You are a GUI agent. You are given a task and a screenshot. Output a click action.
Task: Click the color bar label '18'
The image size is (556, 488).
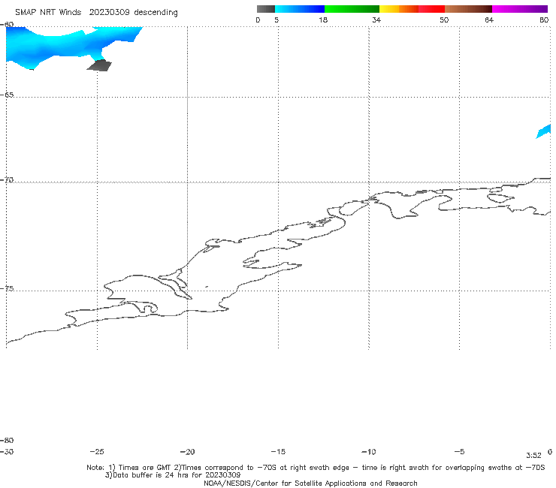pyautogui.click(x=323, y=20)
